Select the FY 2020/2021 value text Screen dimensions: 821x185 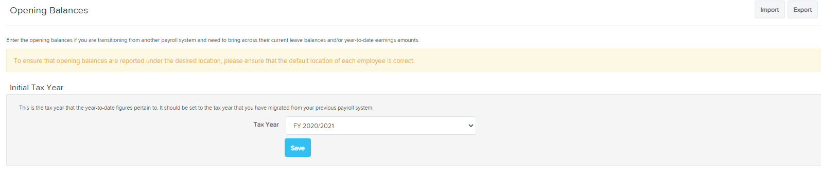click(313, 126)
